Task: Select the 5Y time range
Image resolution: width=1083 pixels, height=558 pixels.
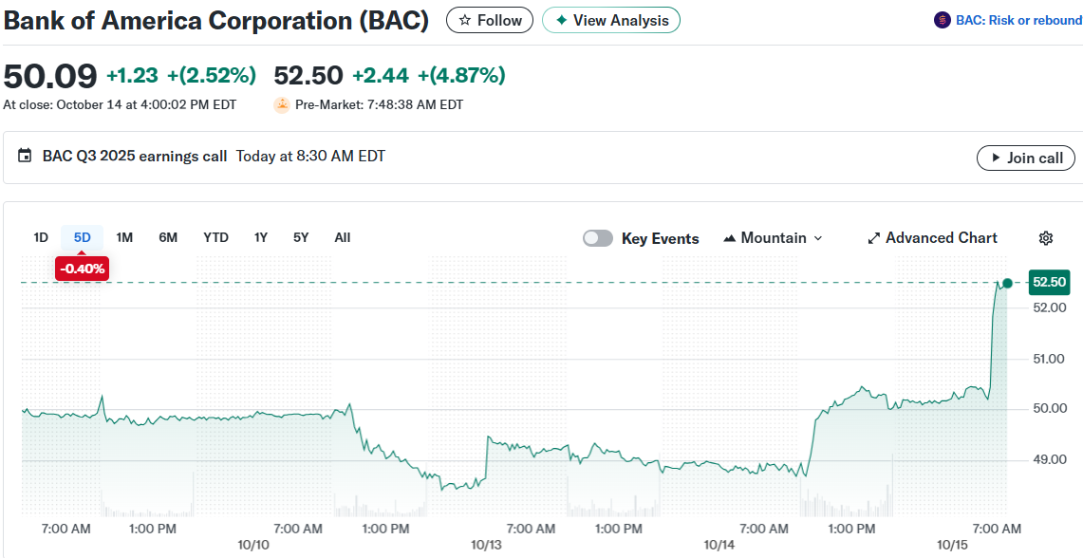Action: coord(301,237)
